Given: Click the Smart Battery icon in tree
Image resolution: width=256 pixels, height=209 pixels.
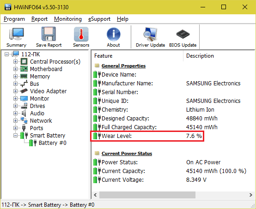Looking at the screenshot, I should [x=24, y=136].
